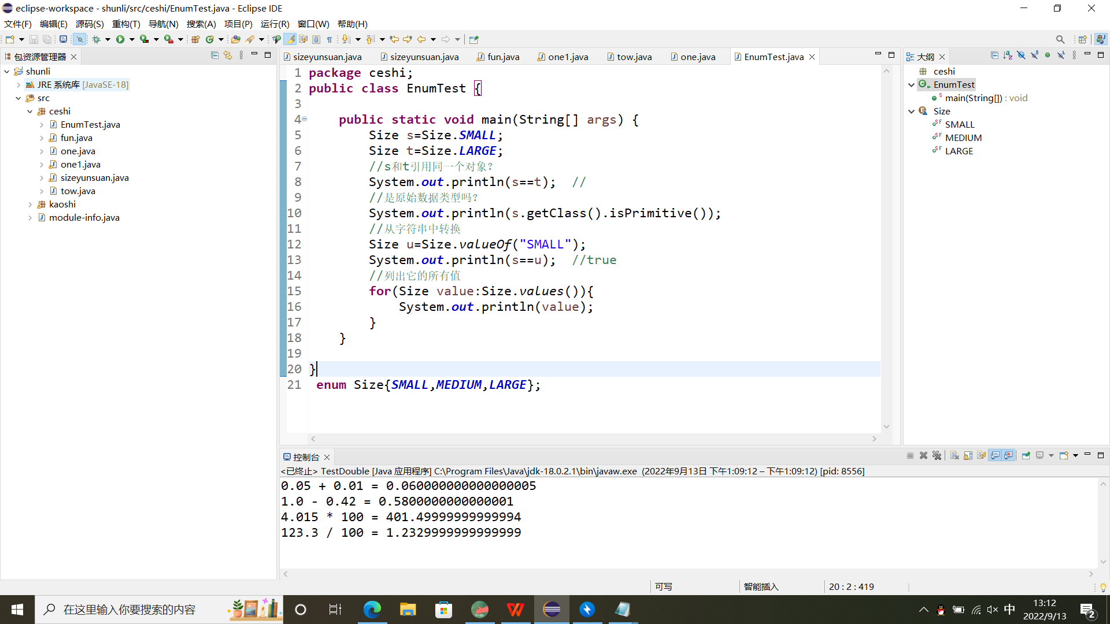The width and height of the screenshot is (1110, 624).
Task: Click the New Java Class icon
Action: click(x=210, y=39)
